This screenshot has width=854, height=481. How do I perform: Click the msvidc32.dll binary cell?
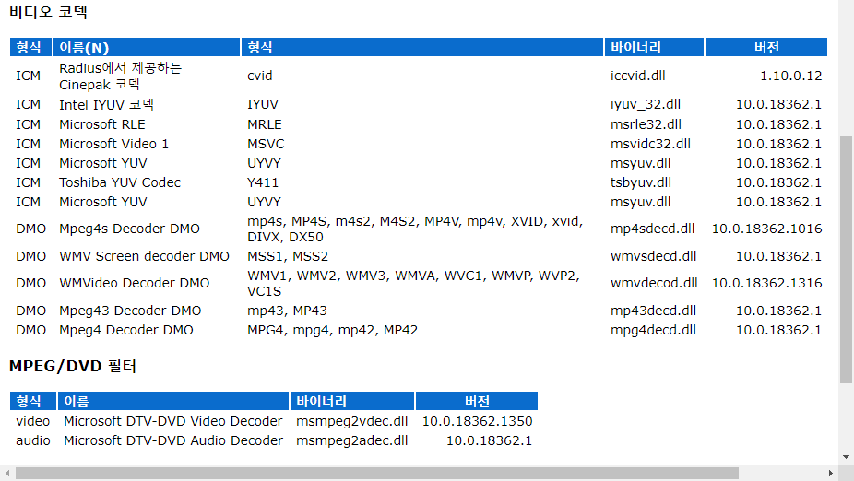coord(650,144)
